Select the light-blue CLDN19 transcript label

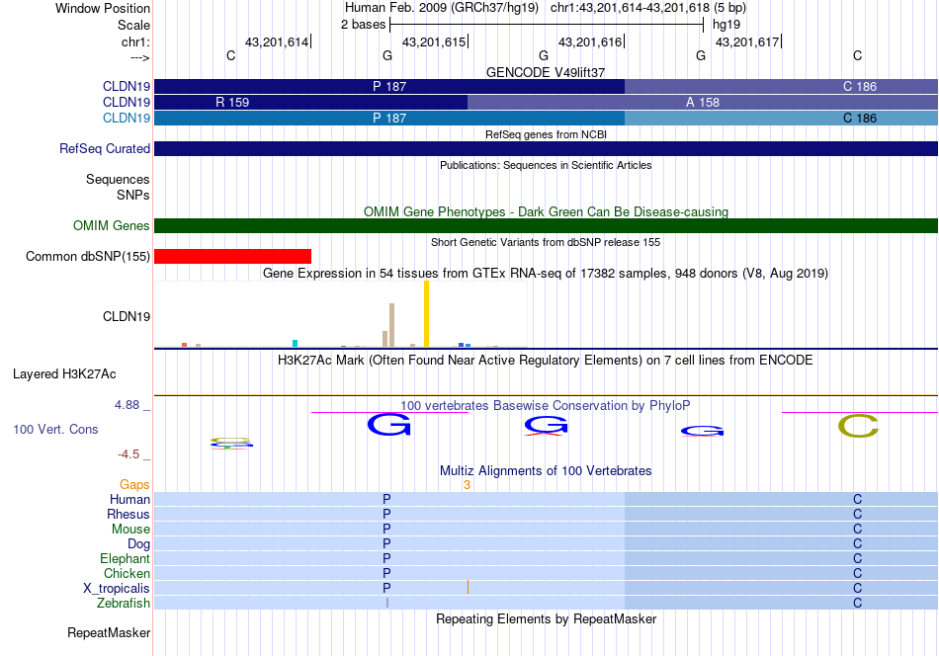click(x=127, y=118)
